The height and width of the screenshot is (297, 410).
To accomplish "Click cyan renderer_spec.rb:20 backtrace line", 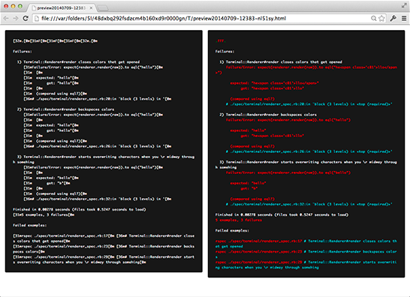I will tap(309, 104).
